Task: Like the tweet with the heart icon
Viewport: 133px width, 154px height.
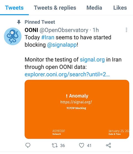Action: pos(81,145)
